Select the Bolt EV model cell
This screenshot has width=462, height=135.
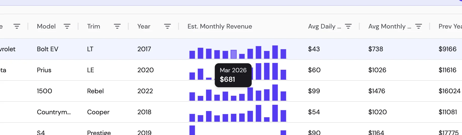[x=47, y=49]
